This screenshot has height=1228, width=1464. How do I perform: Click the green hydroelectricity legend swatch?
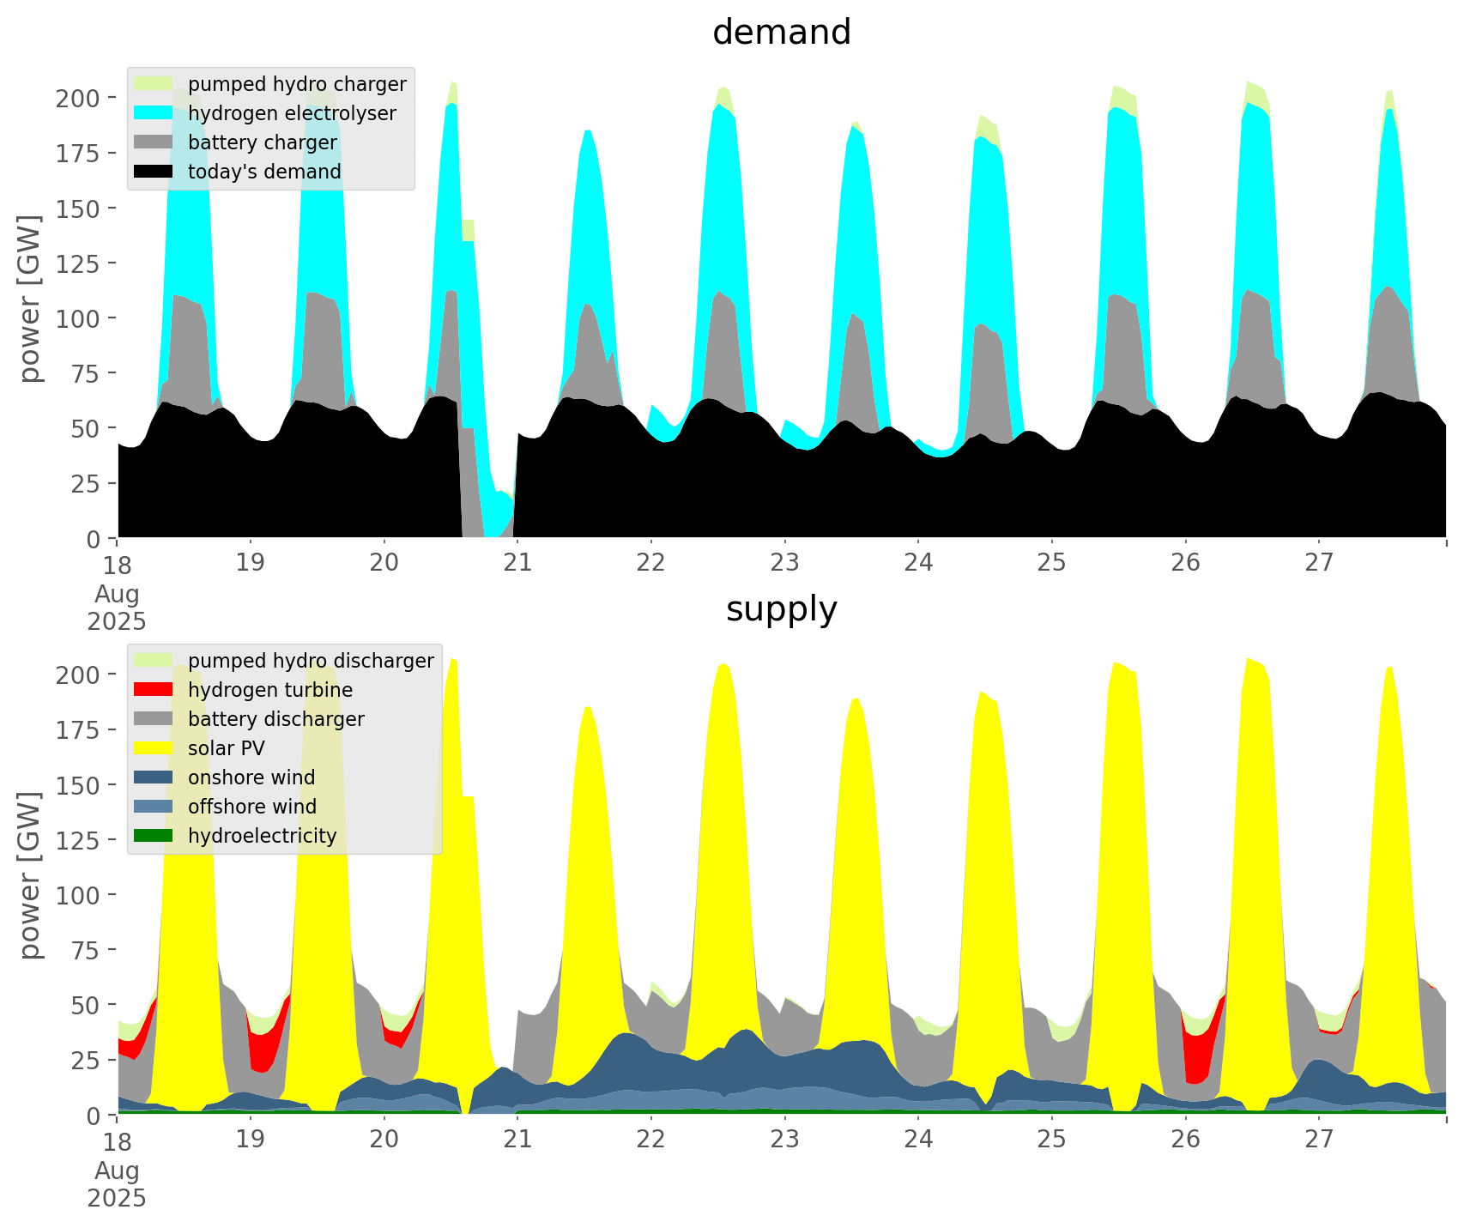(154, 836)
